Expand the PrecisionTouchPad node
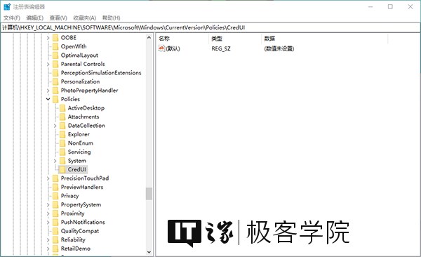The image size is (421, 257). 48,178
